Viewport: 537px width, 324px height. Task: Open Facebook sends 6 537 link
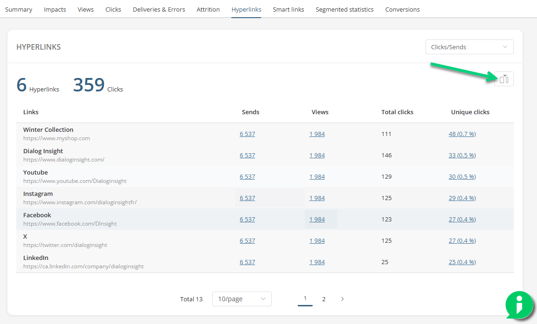tap(247, 220)
